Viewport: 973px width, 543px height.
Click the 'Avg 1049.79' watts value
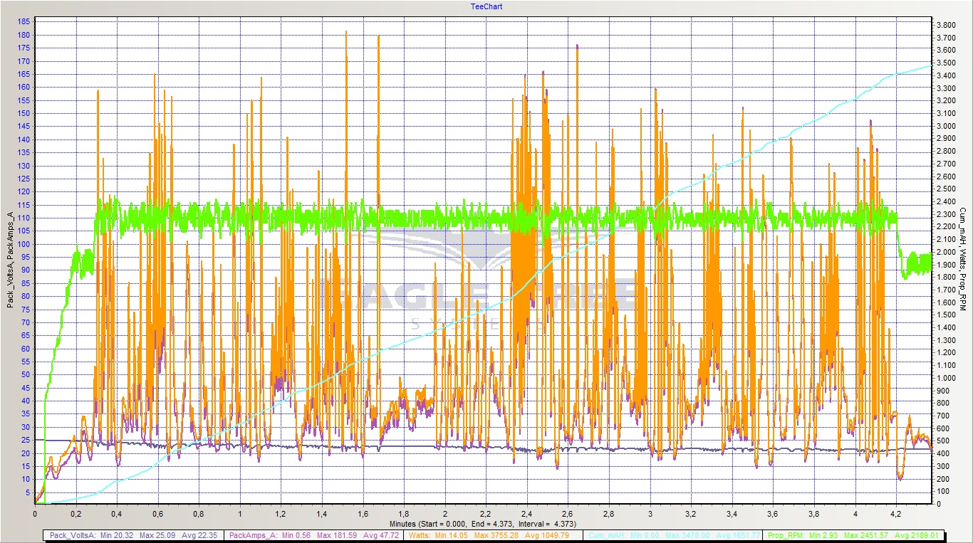546,535
